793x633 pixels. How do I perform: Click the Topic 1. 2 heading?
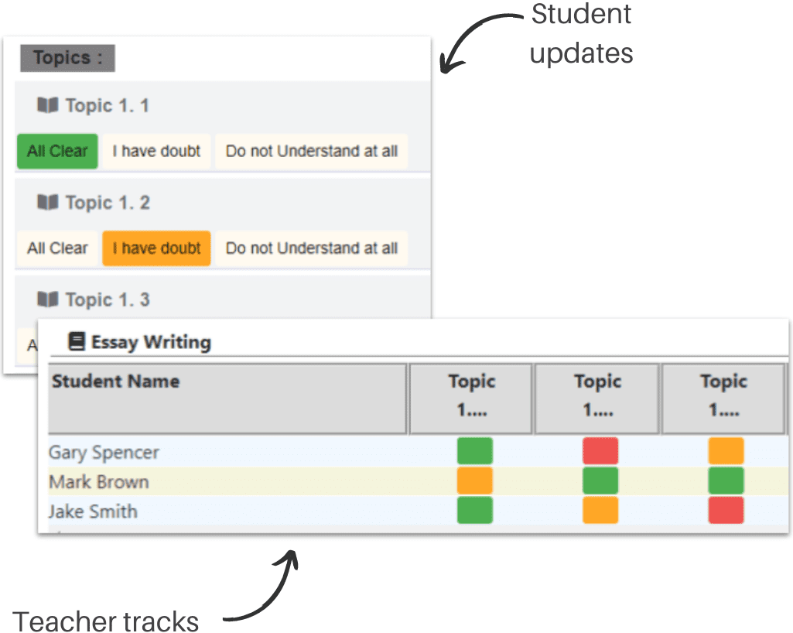(108, 203)
